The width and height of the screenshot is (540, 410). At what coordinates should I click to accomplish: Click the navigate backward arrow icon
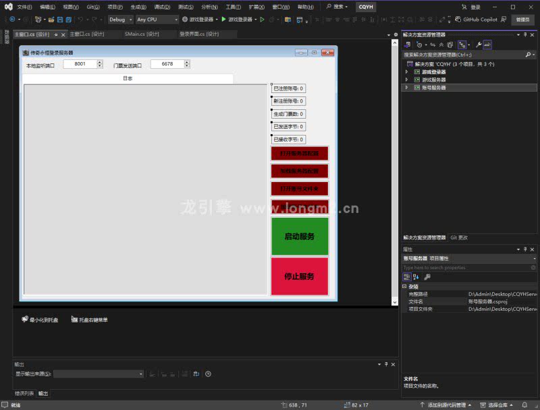tap(12, 20)
